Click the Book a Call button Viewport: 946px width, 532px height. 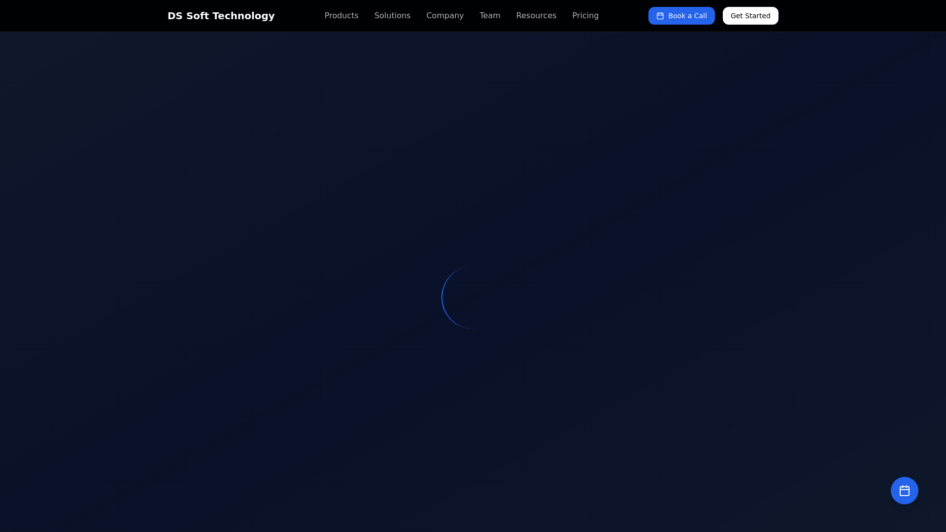(x=681, y=16)
